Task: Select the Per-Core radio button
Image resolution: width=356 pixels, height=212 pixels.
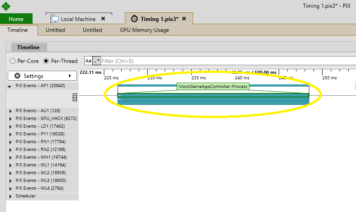Action: [12, 61]
